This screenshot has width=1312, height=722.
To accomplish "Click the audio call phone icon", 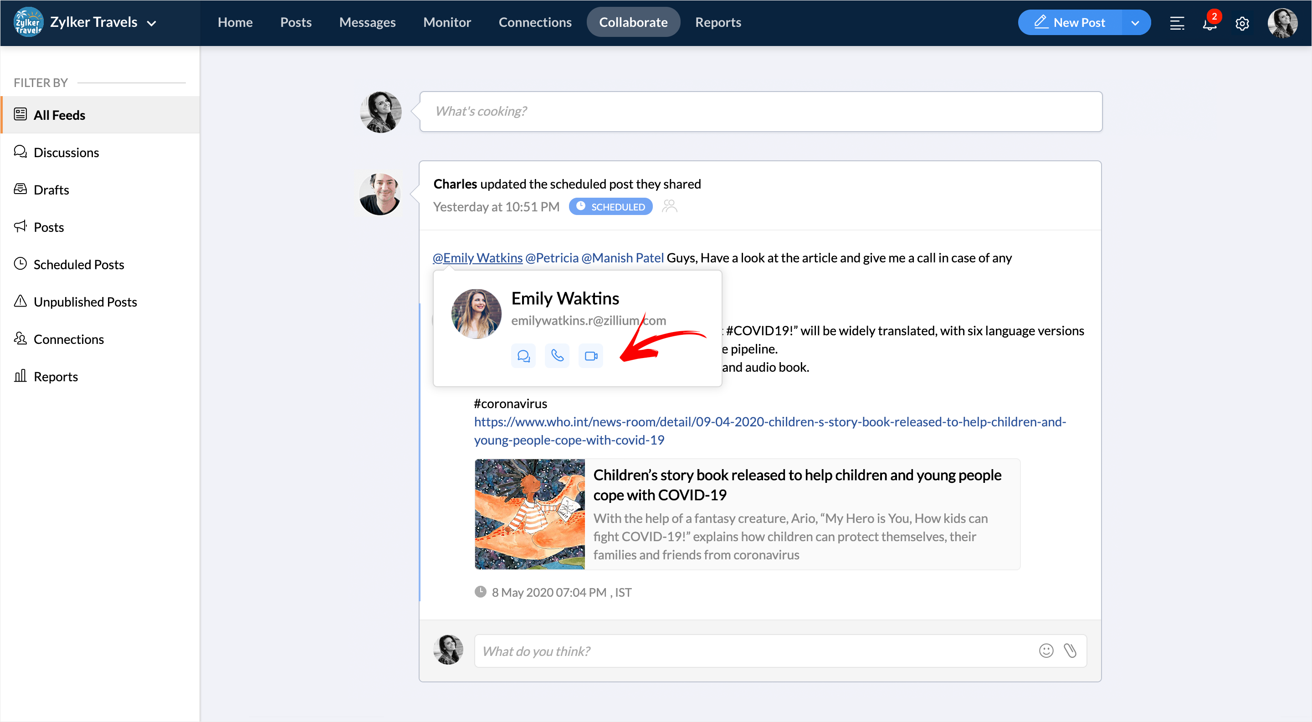I will [557, 356].
